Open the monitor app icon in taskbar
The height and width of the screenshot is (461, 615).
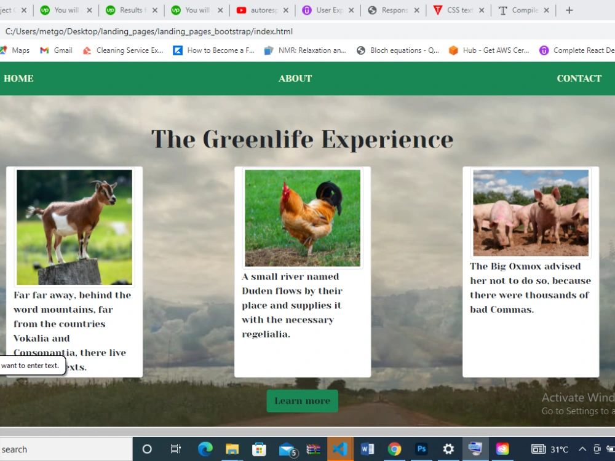coord(475,449)
